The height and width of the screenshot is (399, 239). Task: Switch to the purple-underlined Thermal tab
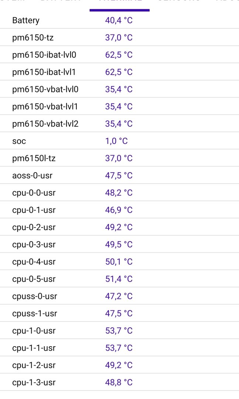point(119,3)
